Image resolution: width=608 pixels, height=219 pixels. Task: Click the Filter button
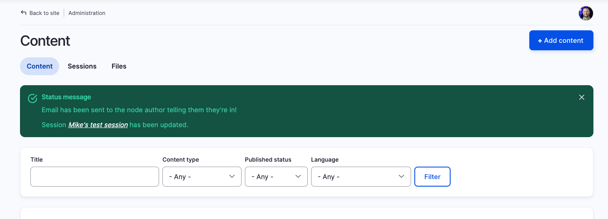click(432, 177)
